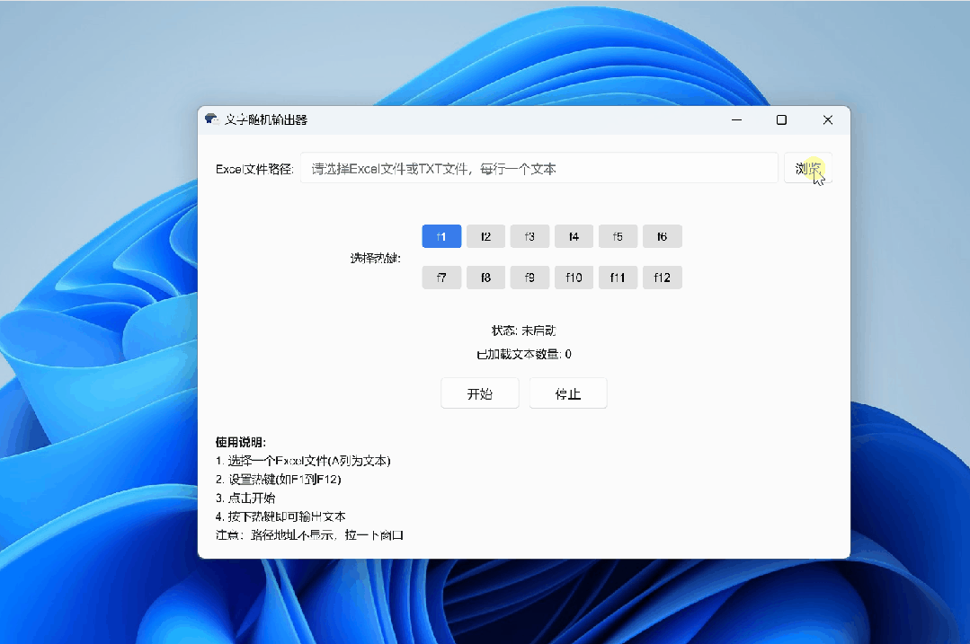
Task: Select the f7 hotkey
Action: click(441, 277)
